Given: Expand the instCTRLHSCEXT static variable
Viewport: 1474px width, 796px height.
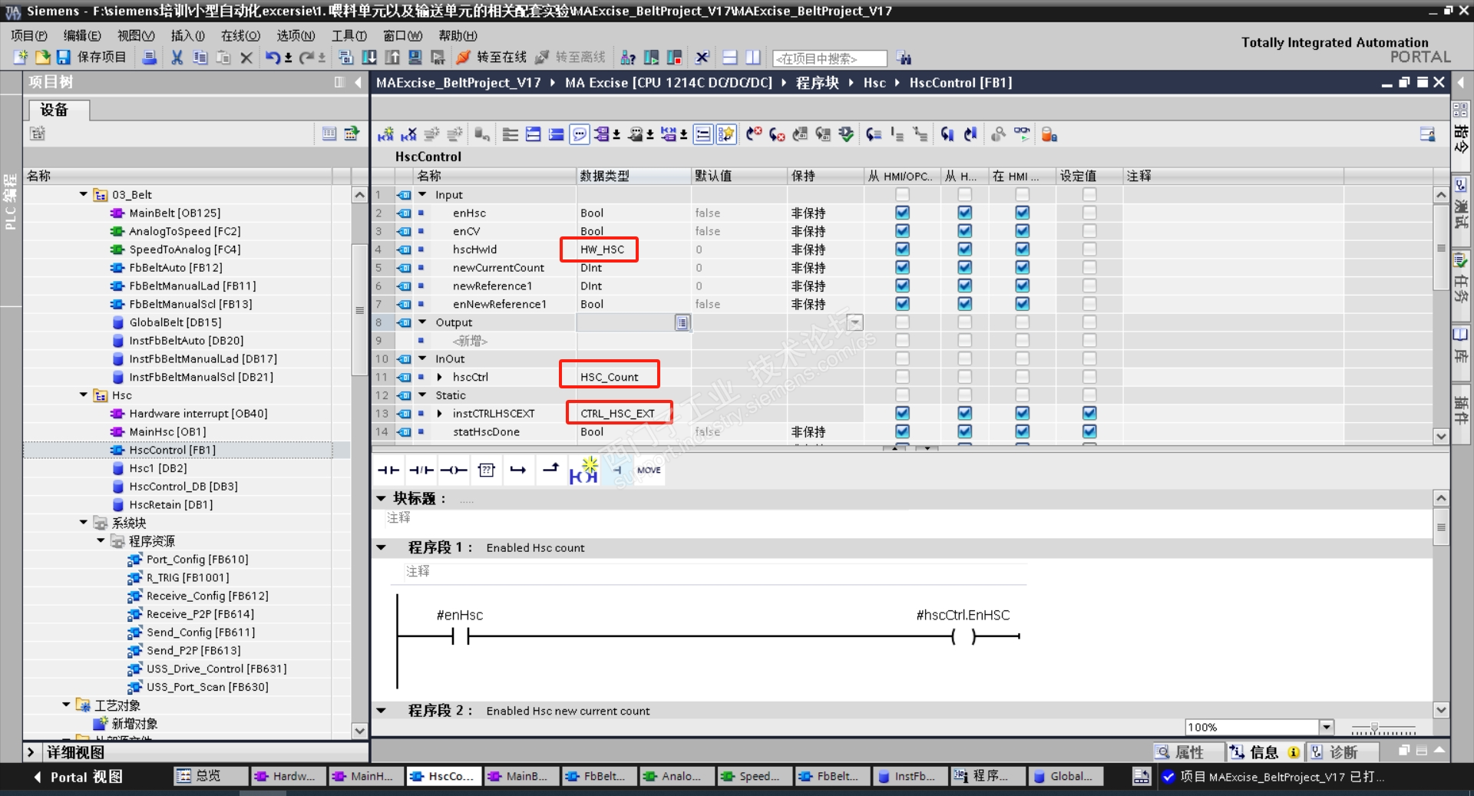Looking at the screenshot, I should [440, 413].
